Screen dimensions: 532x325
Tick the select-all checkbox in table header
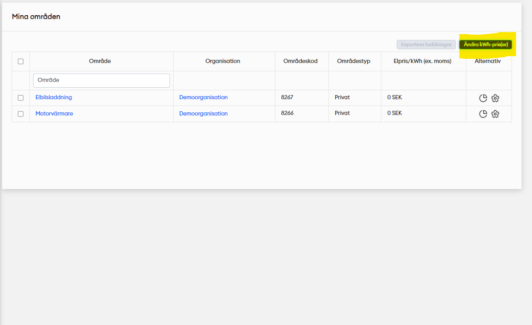20,61
